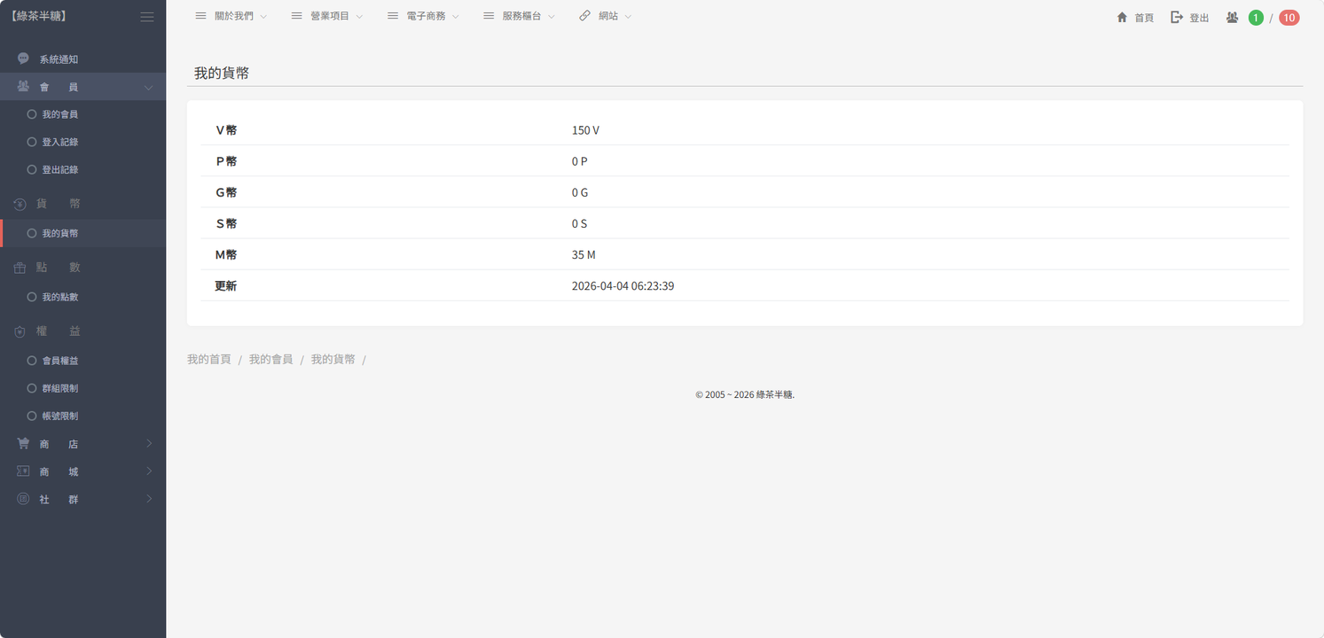Click the green badge showing 1

[1256, 18]
